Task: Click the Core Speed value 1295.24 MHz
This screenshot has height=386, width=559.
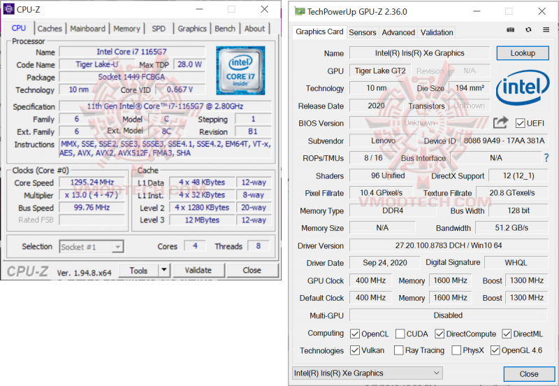Action: tap(92, 183)
